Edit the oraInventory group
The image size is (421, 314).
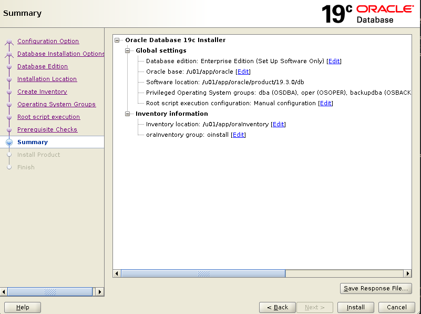pos(239,135)
